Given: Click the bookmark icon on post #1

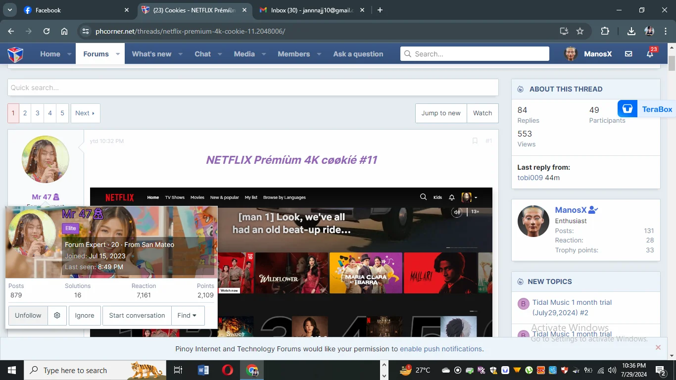Looking at the screenshot, I should click(x=475, y=141).
